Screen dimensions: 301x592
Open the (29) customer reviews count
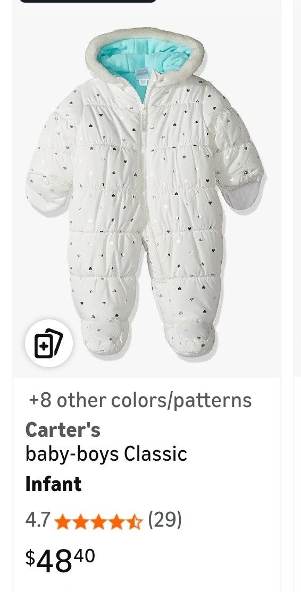(165, 520)
